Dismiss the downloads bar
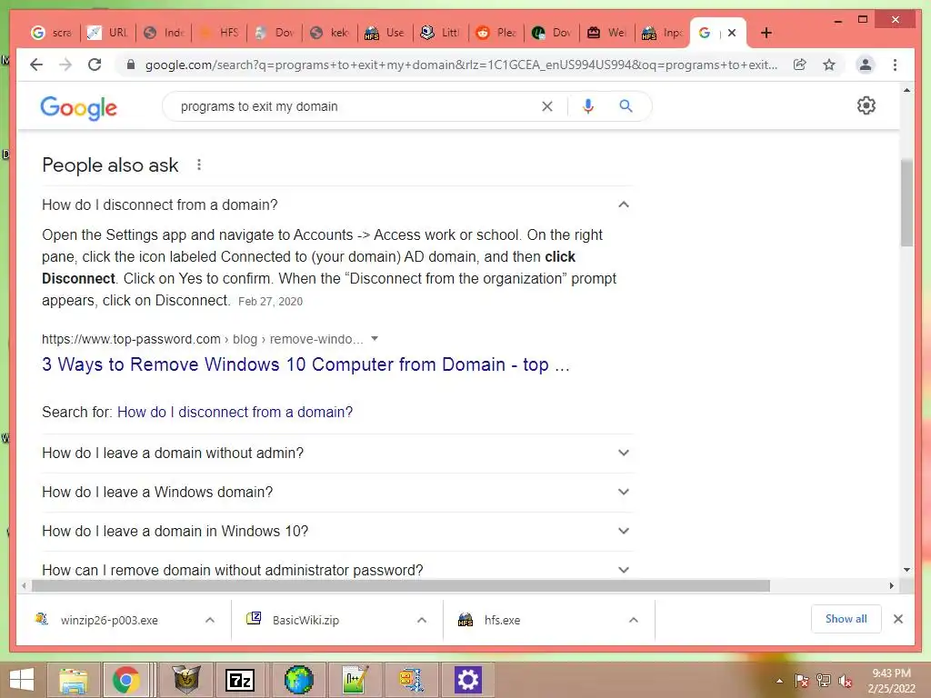The width and height of the screenshot is (931, 698). tap(897, 619)
